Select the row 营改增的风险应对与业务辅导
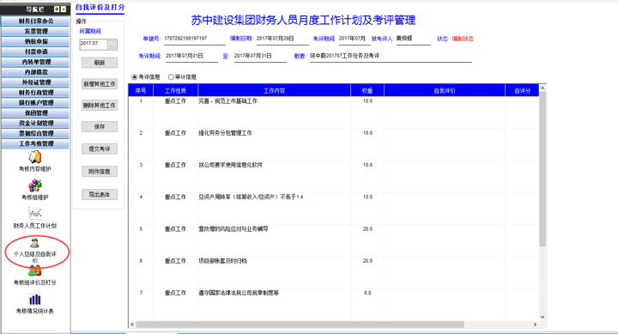Screen dimensions: 618x334 click(x=333, y=240)
